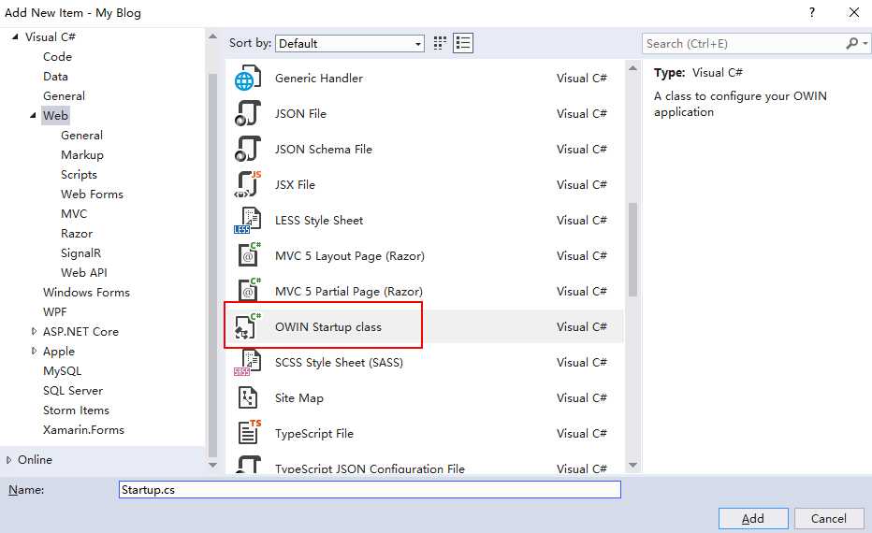Click the MVC 5 Partial Page icon
This screenshot has width=872, height=533.
(x=248, y=291)
